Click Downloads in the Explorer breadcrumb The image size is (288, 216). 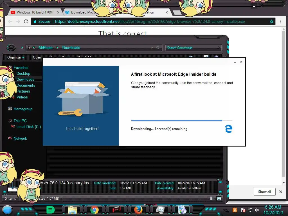71,48
